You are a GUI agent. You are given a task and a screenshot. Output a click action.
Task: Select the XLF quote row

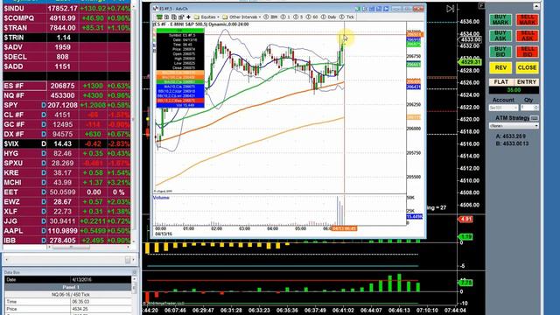tap(66, 212)
